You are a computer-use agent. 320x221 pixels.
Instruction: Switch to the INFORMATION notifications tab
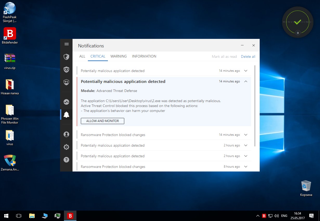(x=144, y=56)
